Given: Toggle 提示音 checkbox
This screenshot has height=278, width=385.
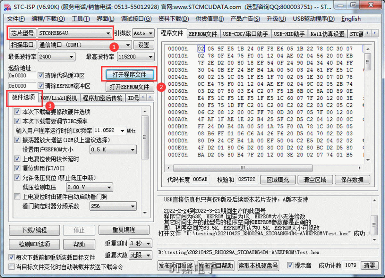Looking at the screenshot, I should pyautogui.click(x=290, y=265).
